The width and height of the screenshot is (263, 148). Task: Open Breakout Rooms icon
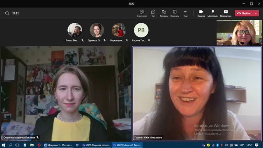point(175,13)
